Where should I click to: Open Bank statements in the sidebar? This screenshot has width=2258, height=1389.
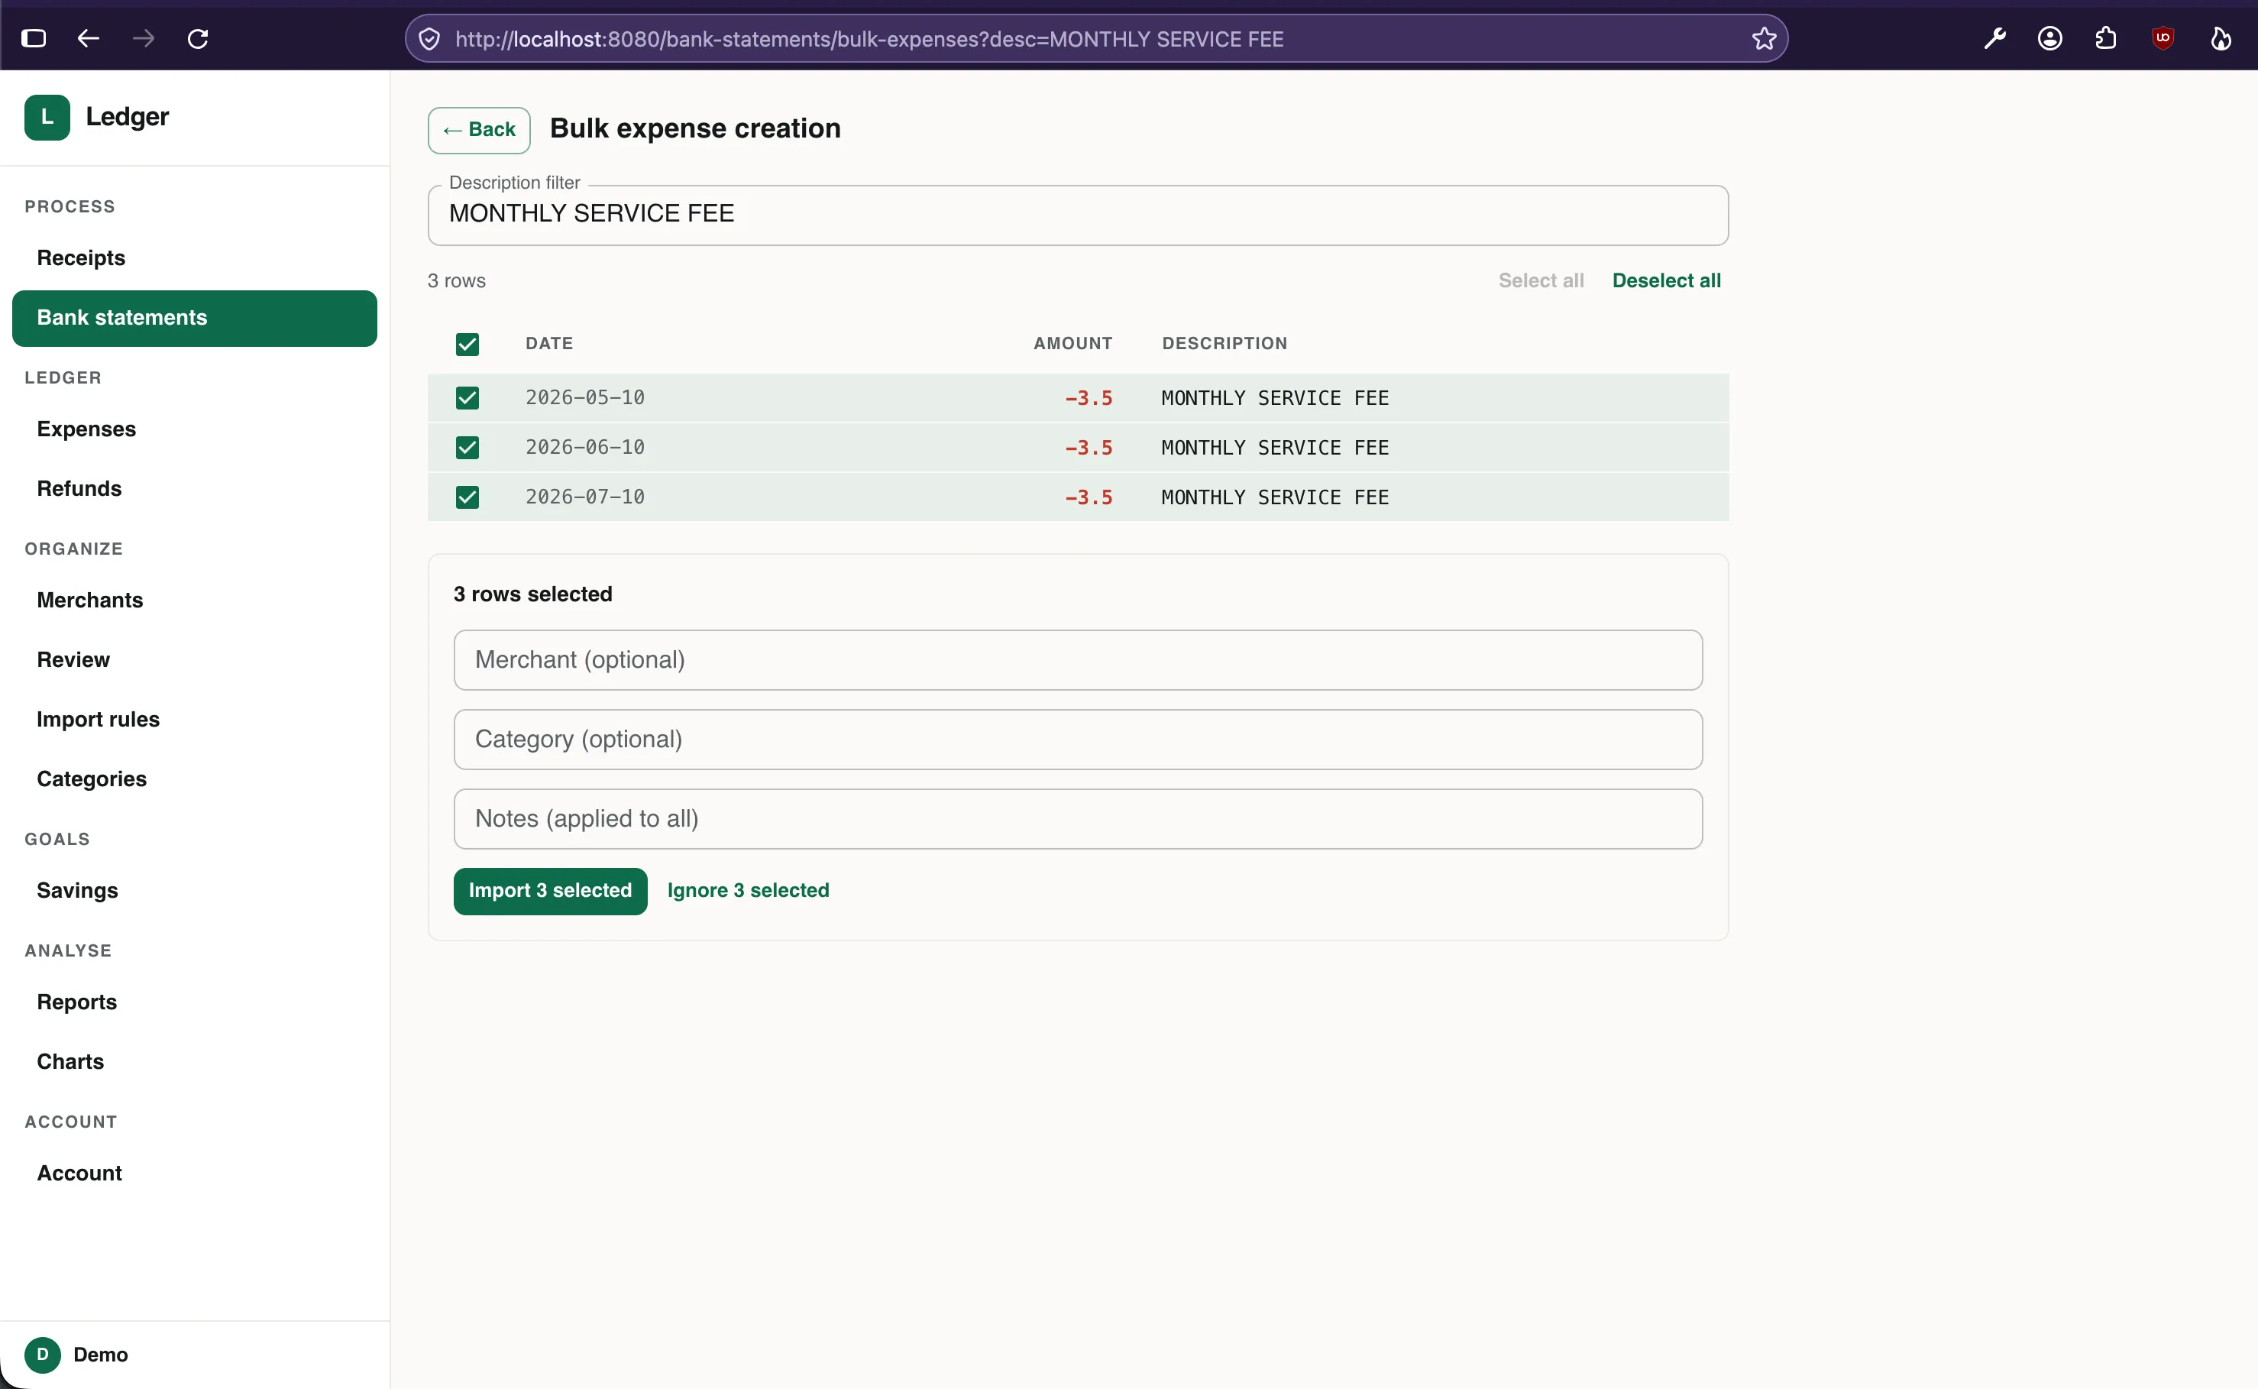pyautogui.click(x=195, y=318)
